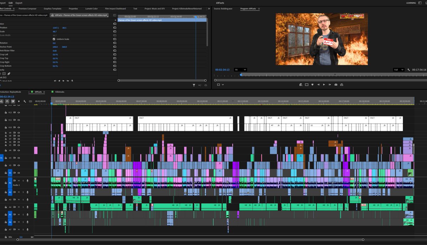This screenshot has height=245, width=427.
Task: Play the sequence in Program monitor
Action: (324, 84)
